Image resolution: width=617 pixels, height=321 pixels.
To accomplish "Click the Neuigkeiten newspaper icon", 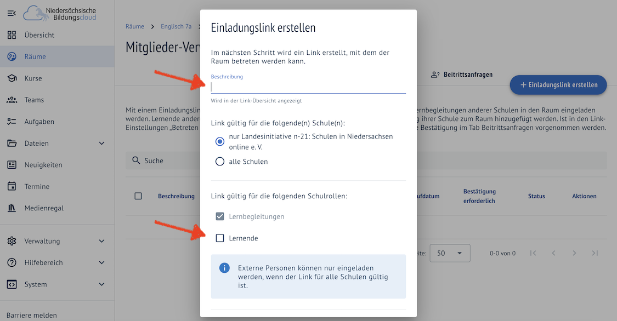I will tap(12, 165).
